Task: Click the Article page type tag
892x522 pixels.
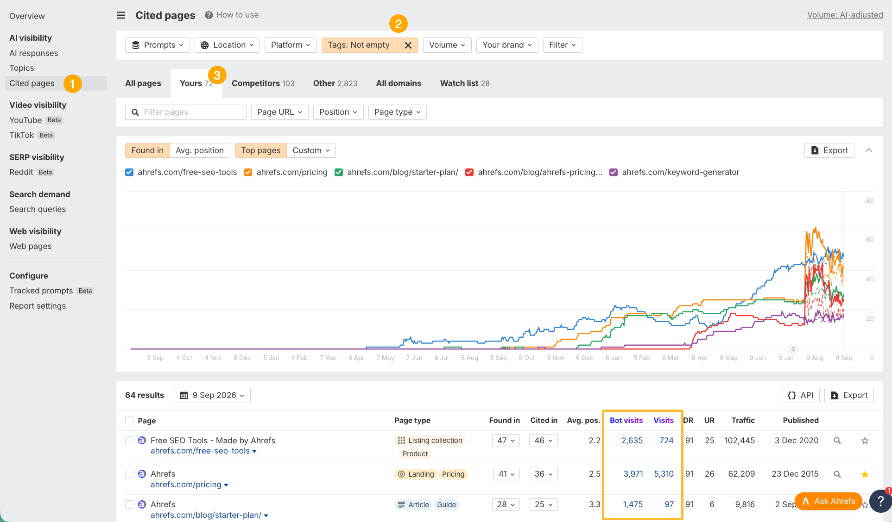Action: [x=413, y=504]
